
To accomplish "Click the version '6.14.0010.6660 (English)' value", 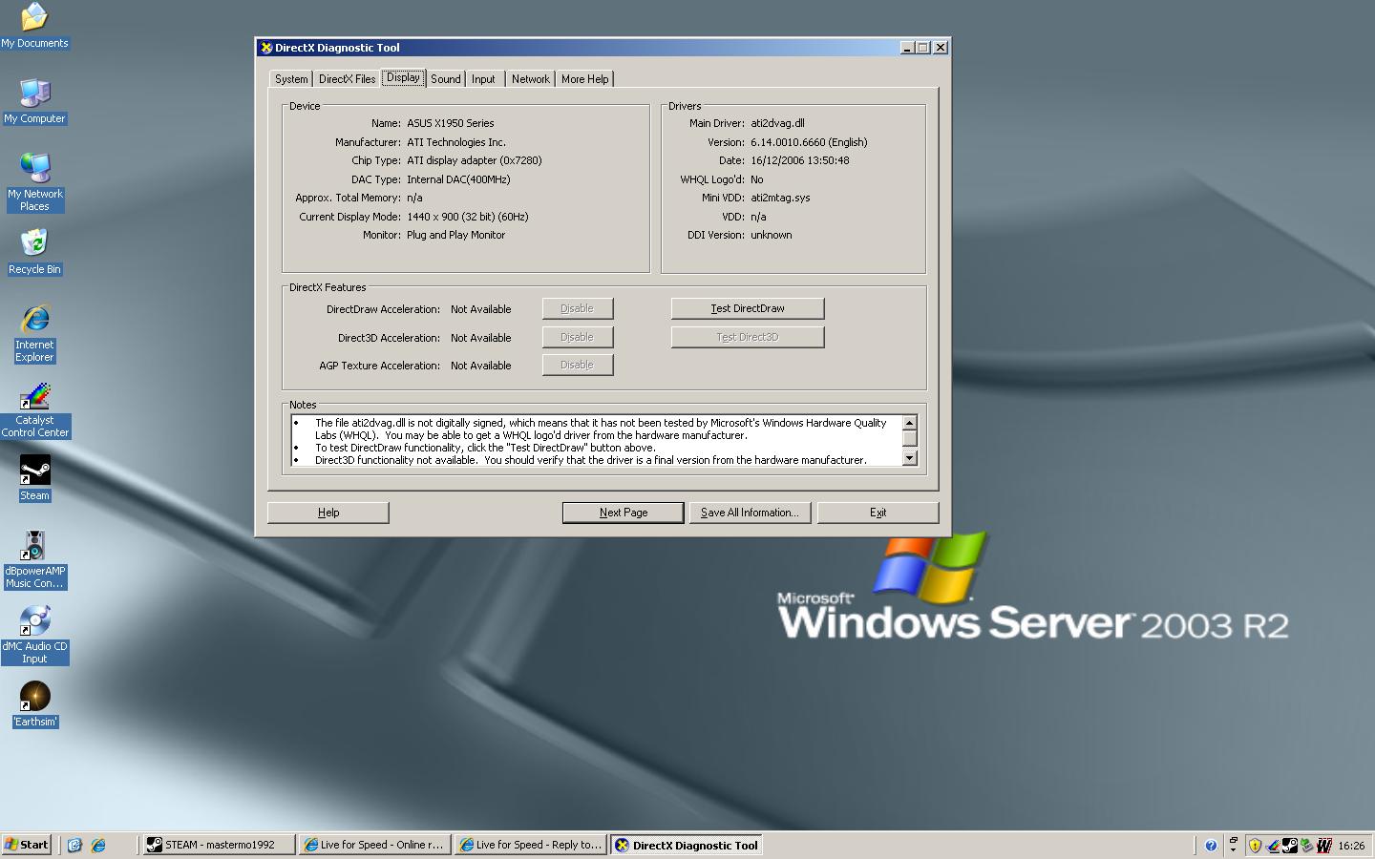I will (x=809, y=142).
